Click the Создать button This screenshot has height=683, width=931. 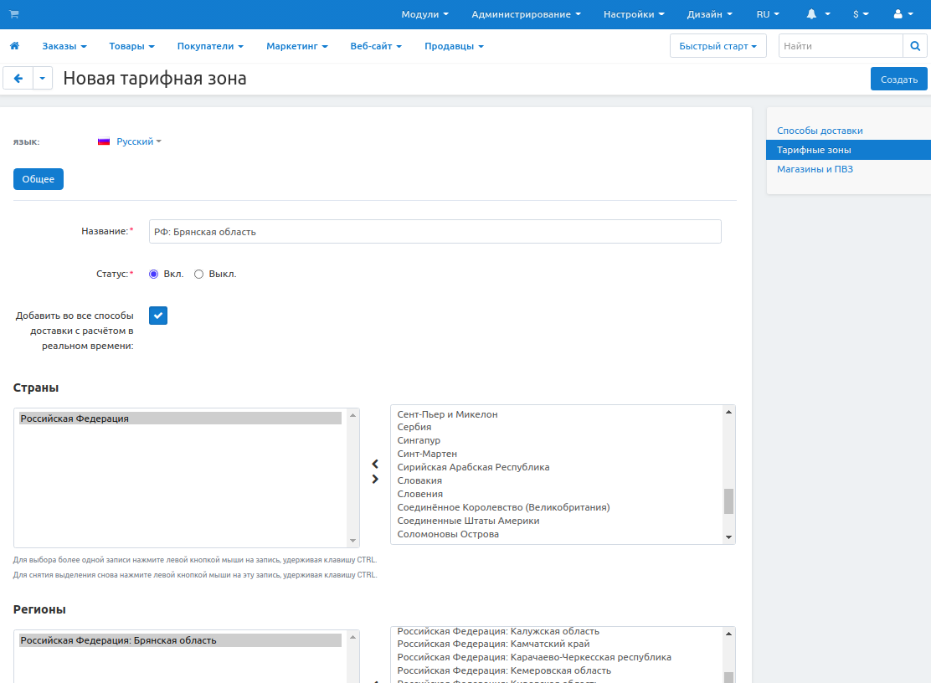tap(899, 80)
